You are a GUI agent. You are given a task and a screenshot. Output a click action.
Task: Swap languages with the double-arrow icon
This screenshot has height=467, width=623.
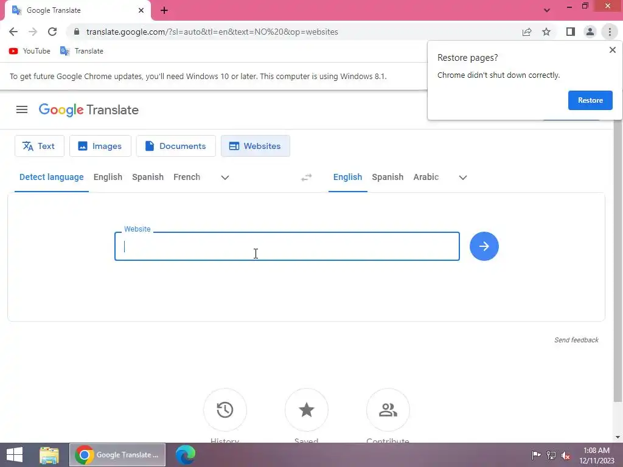pos(307,178)
